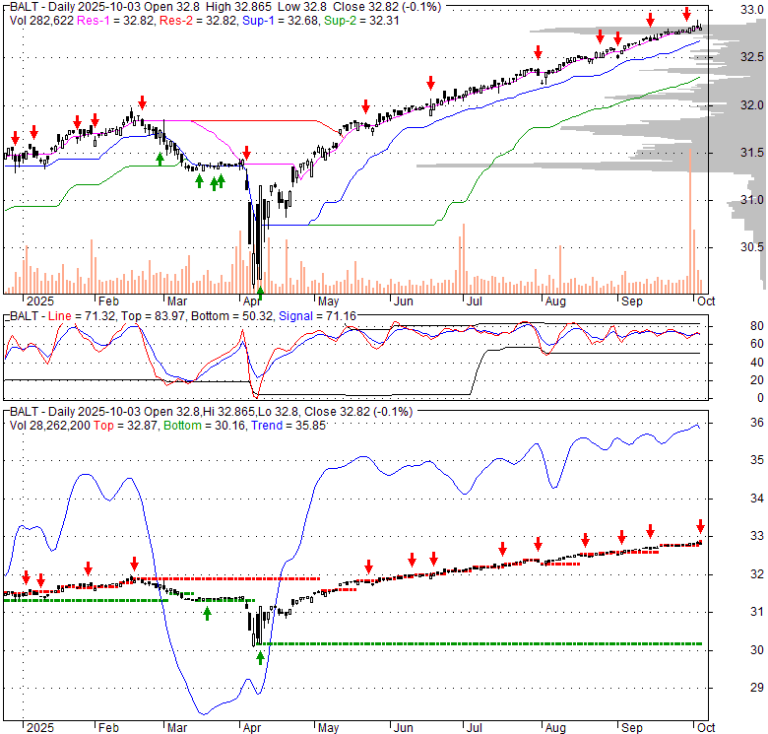The height and width of the screenshot is (734, 768).
Task: Click the 'Top = 83.97' oscillator label
Action: tap(154, 316)
